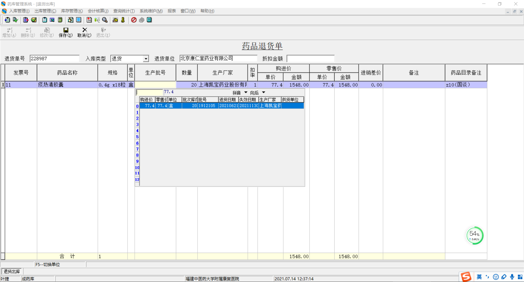Click the 上海凯宝药业股份有限 manufacturer cell
The height and width of the screenshot is (282, 524).
[223, 85]
